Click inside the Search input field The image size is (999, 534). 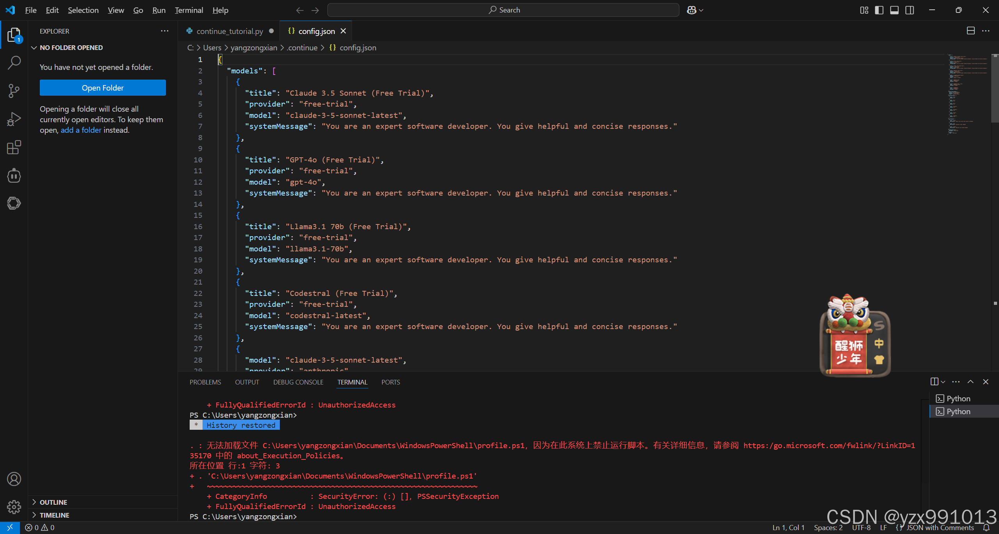pyautogui.click(x=503, y=10)
